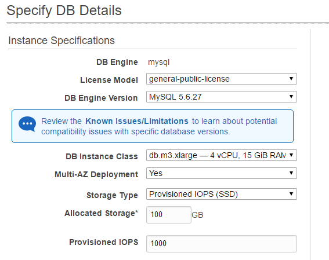This screenshot has width=329, height=260.
Task: Click the License Model dropdown arrow
Action: point(291,79)
